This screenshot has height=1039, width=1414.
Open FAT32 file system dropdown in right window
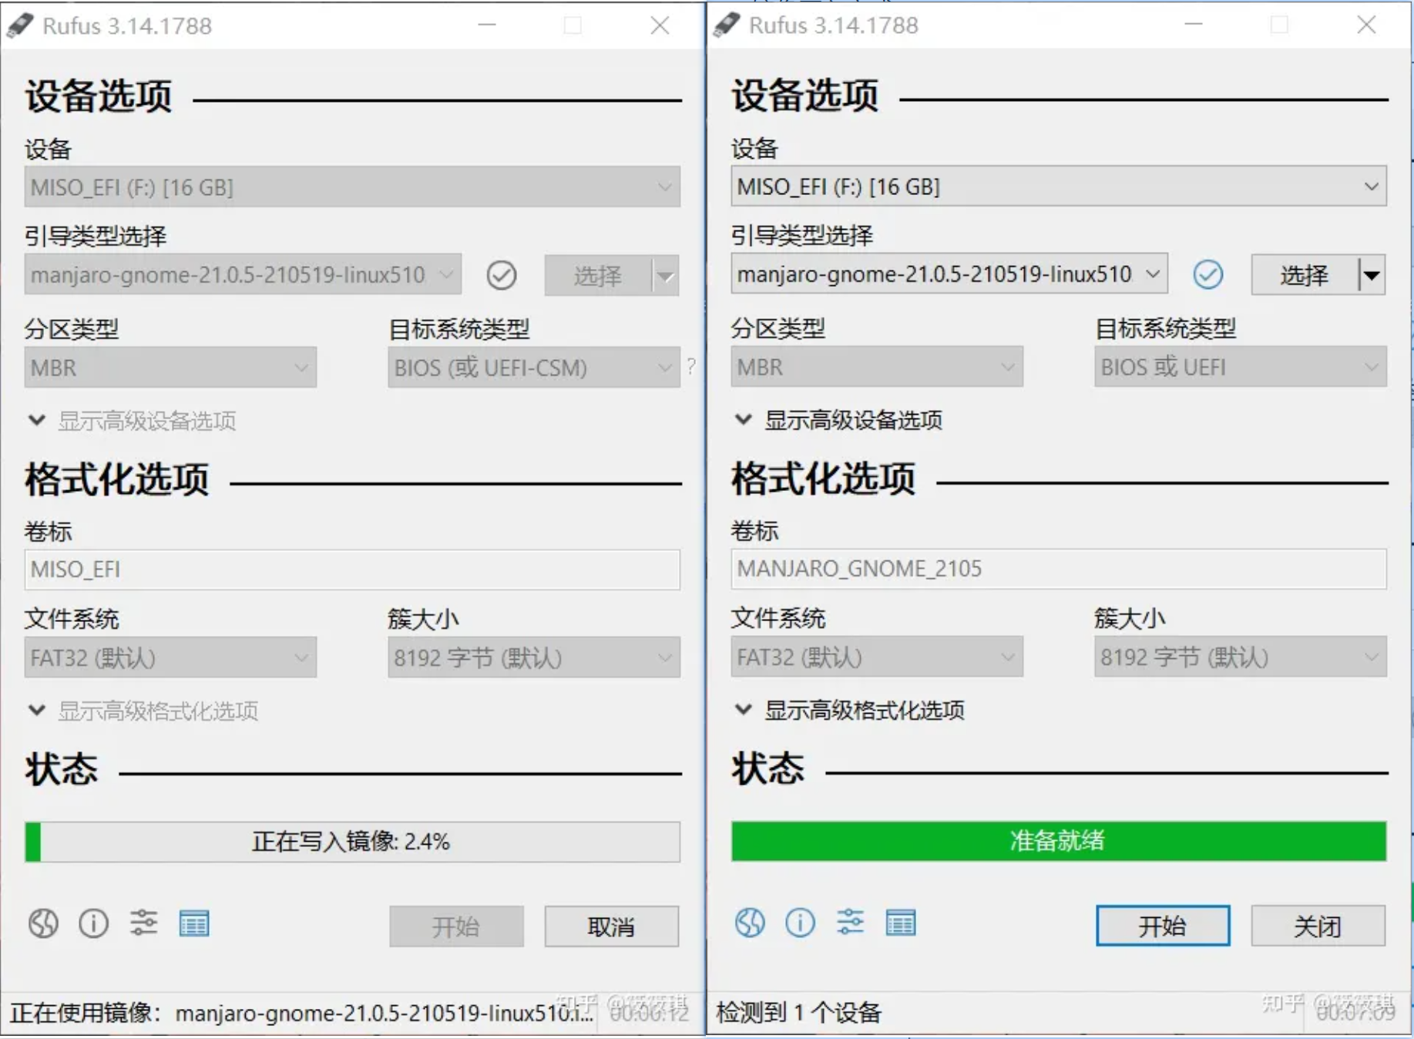tap(877, 657)
